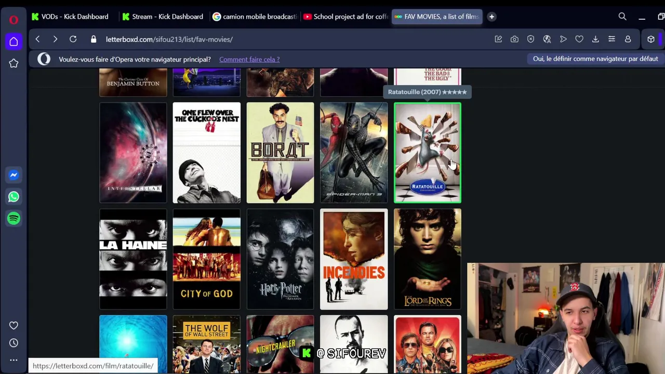Open the heart icon in the sidebar
The image size is (665, 374).
click(x=14, y=326)
